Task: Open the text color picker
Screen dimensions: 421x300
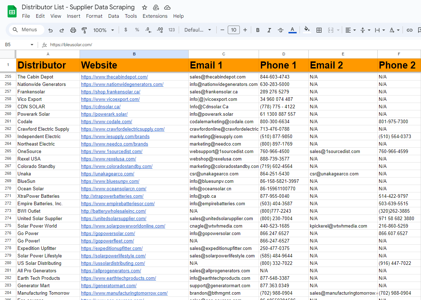Action: (292, 30)
